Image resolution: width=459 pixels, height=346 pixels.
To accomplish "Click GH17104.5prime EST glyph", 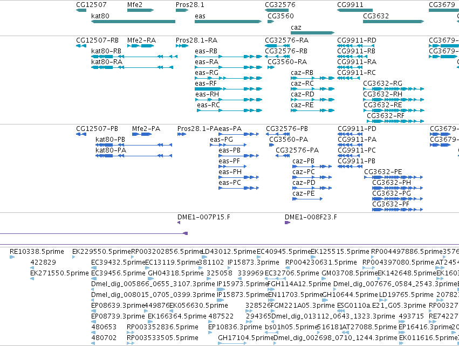I will (232, 343).
